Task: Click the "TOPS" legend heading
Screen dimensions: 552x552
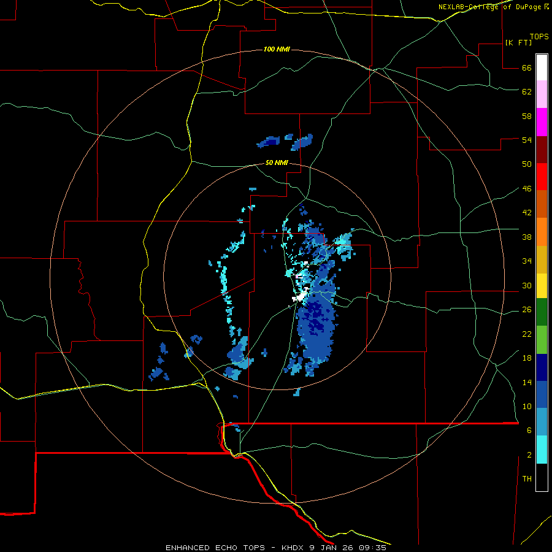Action: 539,37
